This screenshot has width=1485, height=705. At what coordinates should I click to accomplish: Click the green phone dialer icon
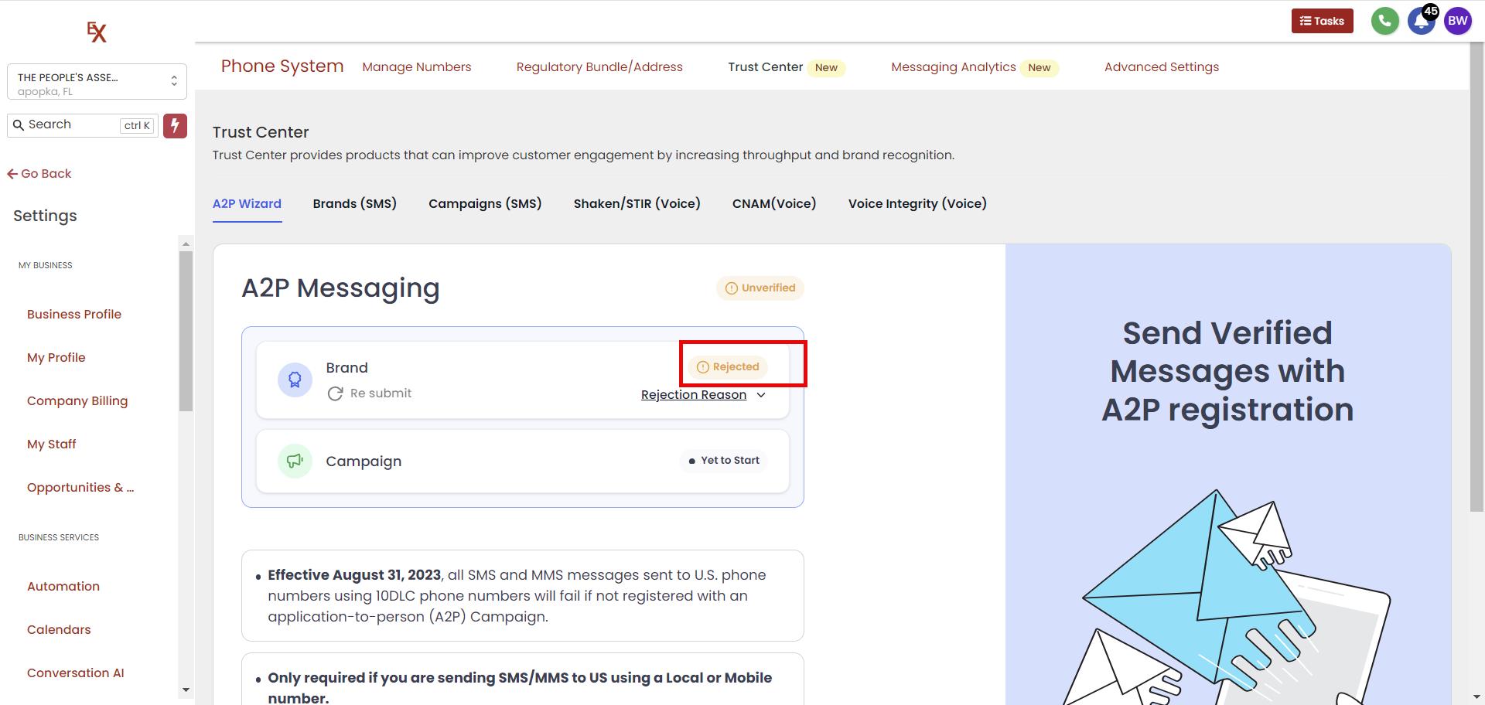click(x=1384, y=21)
